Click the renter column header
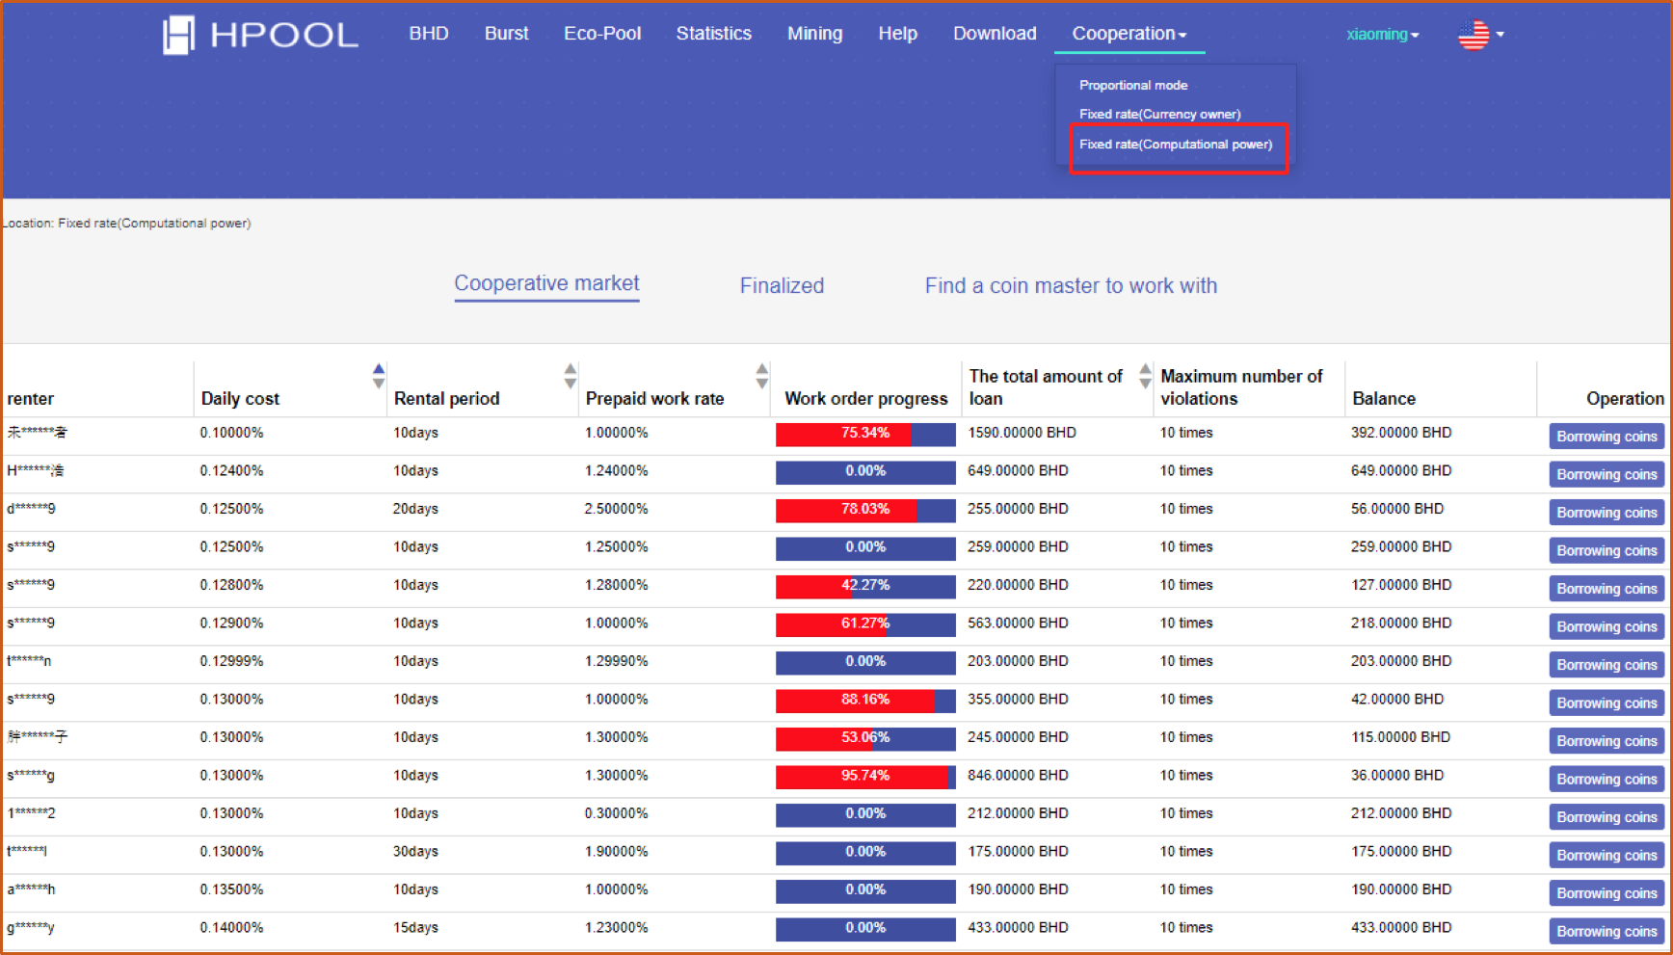This screenshot has width=1673, height=955. point(31,399)
